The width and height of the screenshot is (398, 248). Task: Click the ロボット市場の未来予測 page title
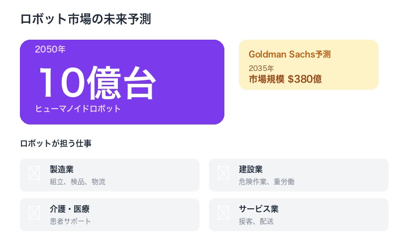pos(86,19)
